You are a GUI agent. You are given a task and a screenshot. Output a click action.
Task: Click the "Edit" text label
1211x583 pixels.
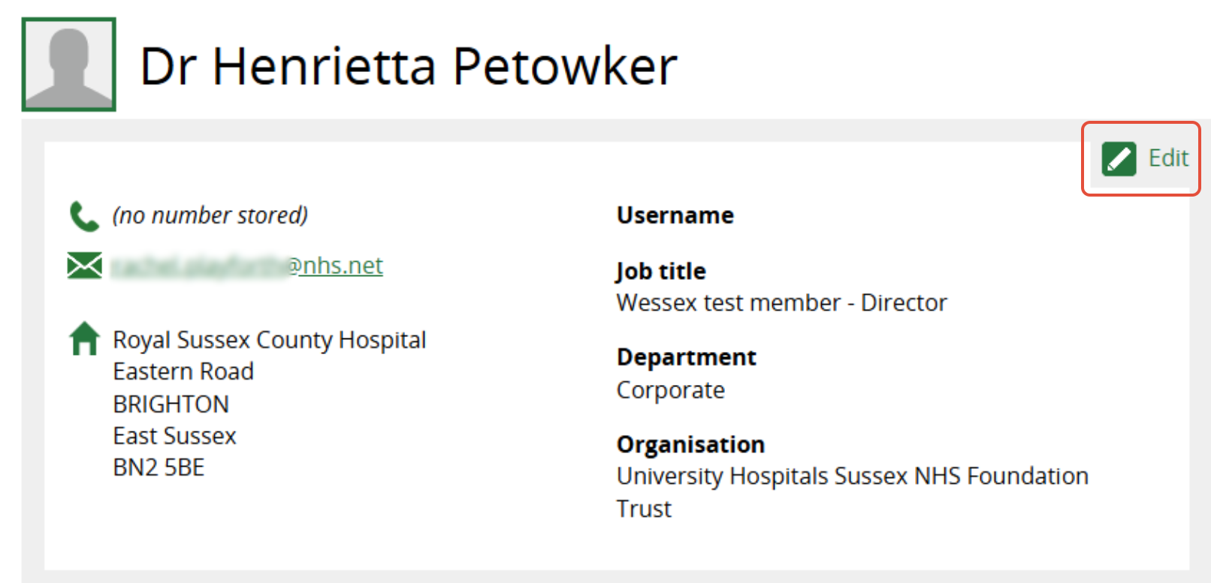pyautogui.click(x=1168, y=158)
